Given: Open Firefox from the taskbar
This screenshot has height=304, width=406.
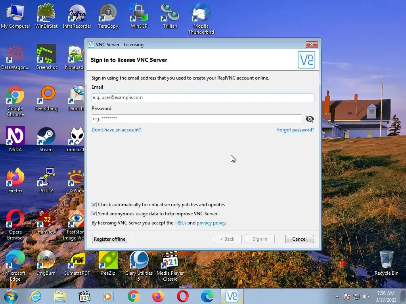Looking at the screenshot, I should point(158,296).
